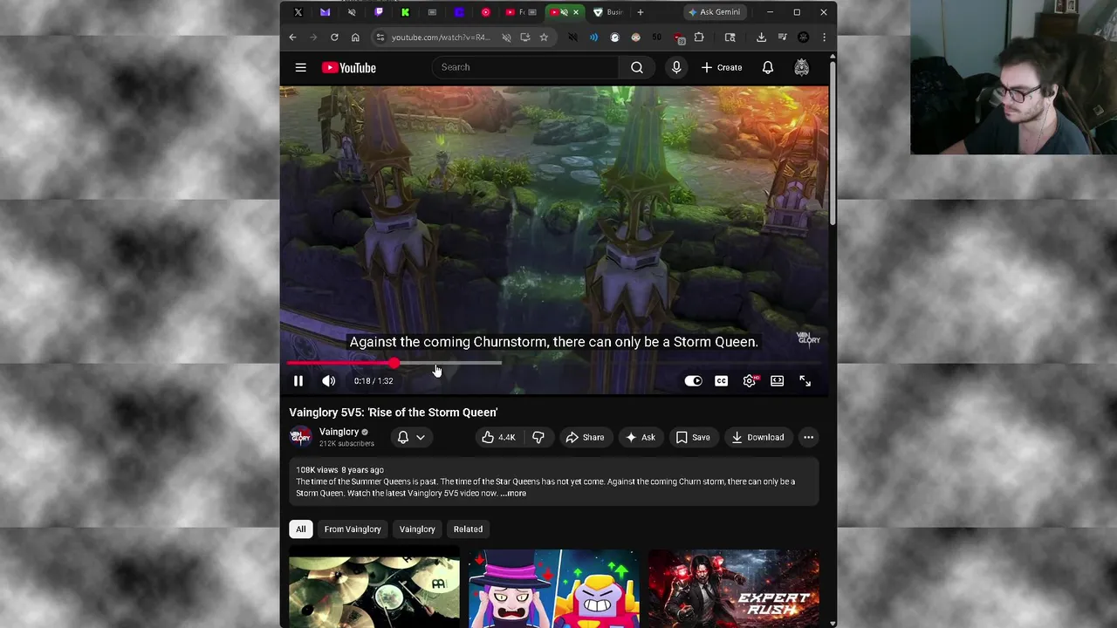Click the muted-site icon in address bar

pyautogui.click(x=506, y=38)
